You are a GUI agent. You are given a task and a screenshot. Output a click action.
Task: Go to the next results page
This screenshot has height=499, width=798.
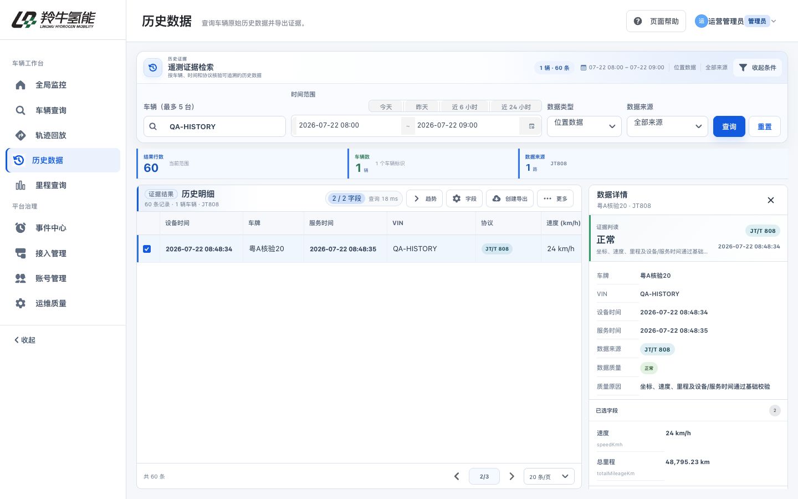511,476
